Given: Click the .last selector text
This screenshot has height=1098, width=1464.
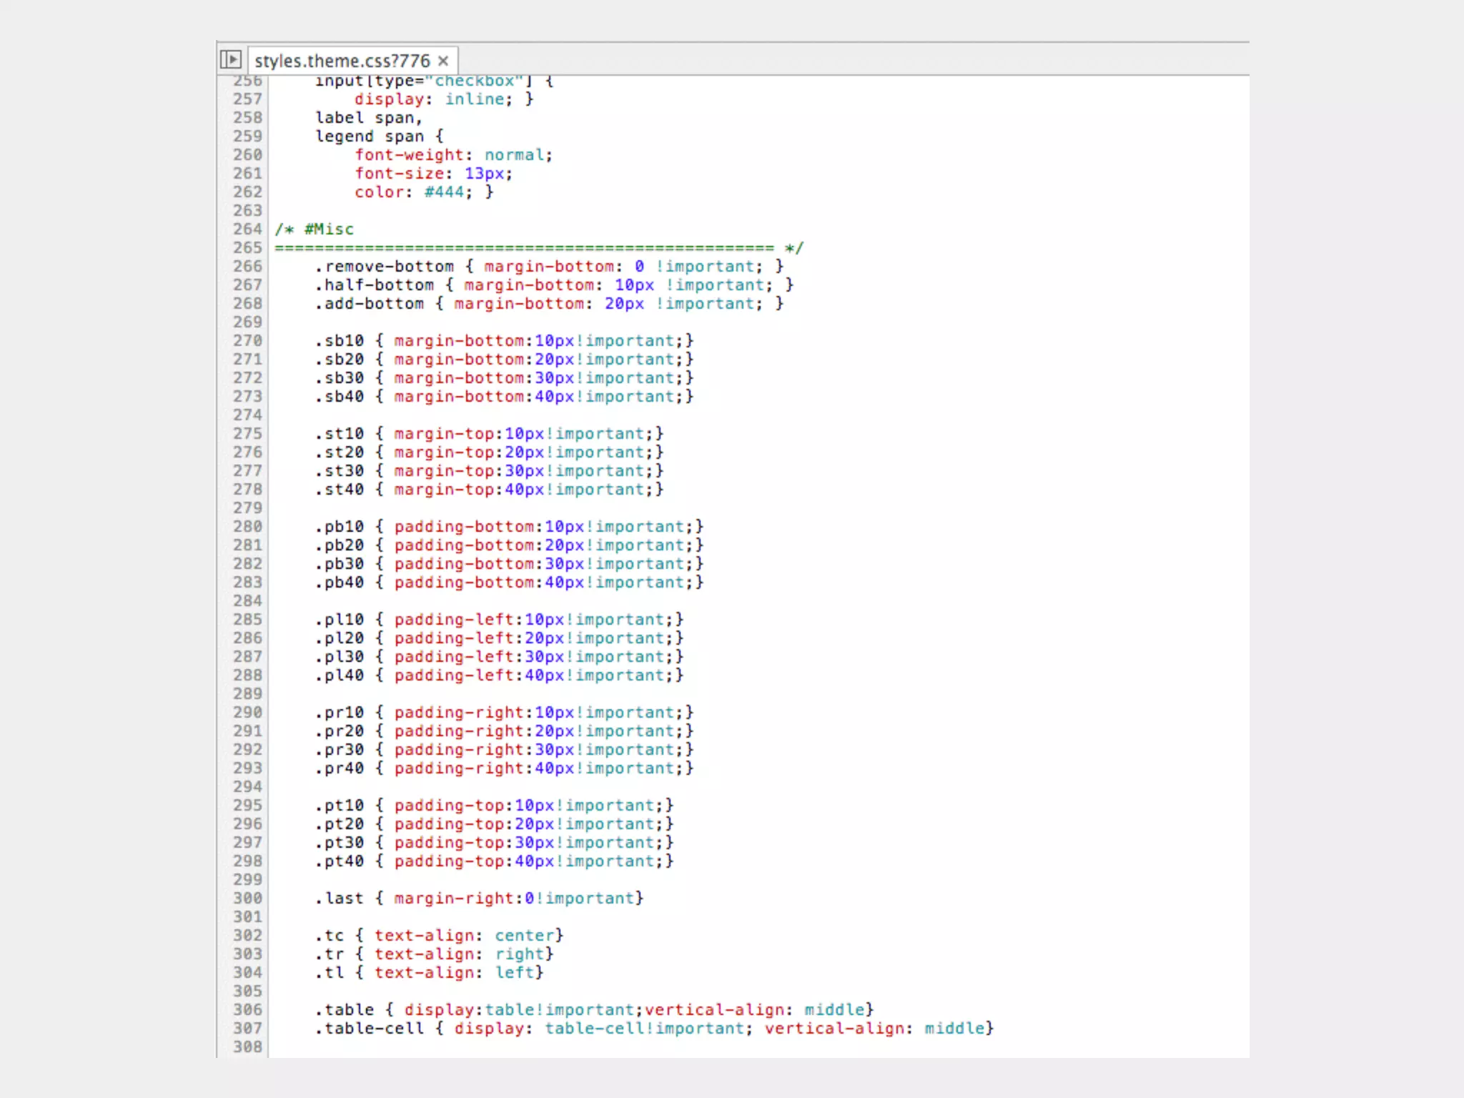Looking at the screenshot, I should [340, 899].
